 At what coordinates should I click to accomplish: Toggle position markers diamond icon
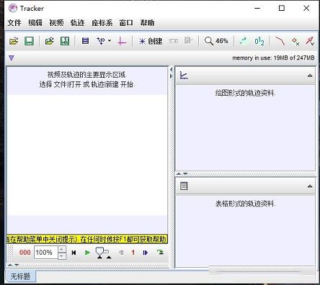(x=295, y=42)
